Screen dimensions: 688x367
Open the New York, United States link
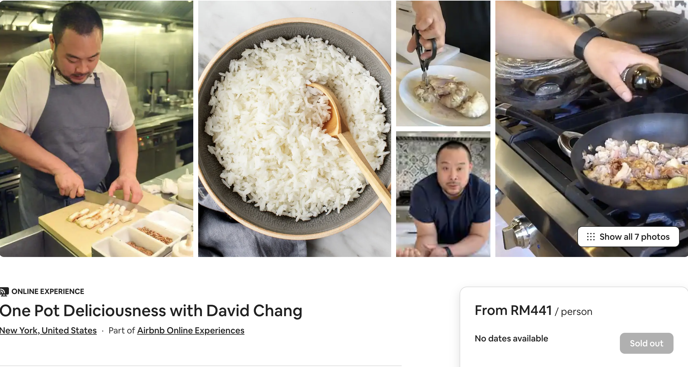48,330
